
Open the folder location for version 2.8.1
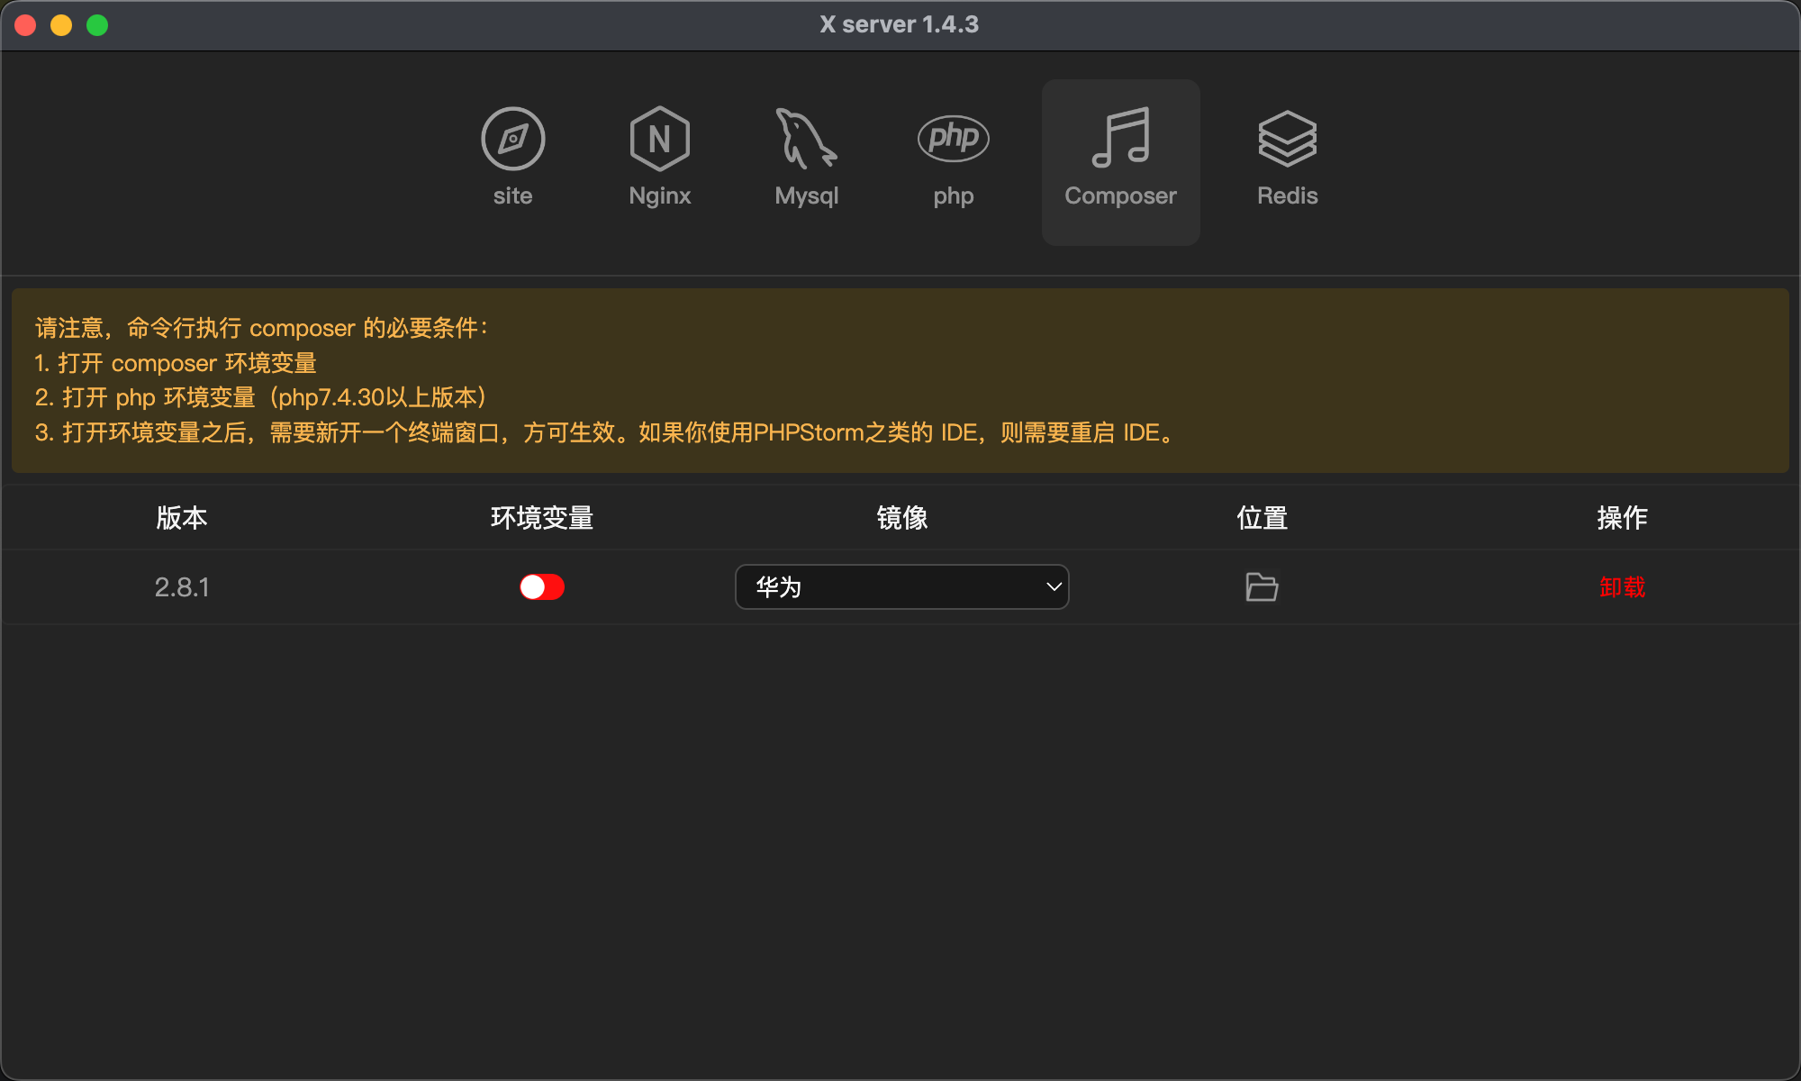(1262, 587)
